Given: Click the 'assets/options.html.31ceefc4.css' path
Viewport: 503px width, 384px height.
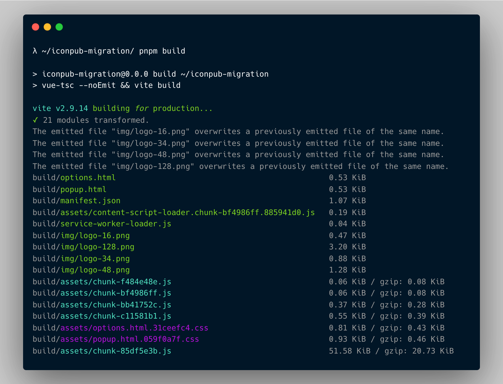Looking at the screenshot, I should 134,328.
